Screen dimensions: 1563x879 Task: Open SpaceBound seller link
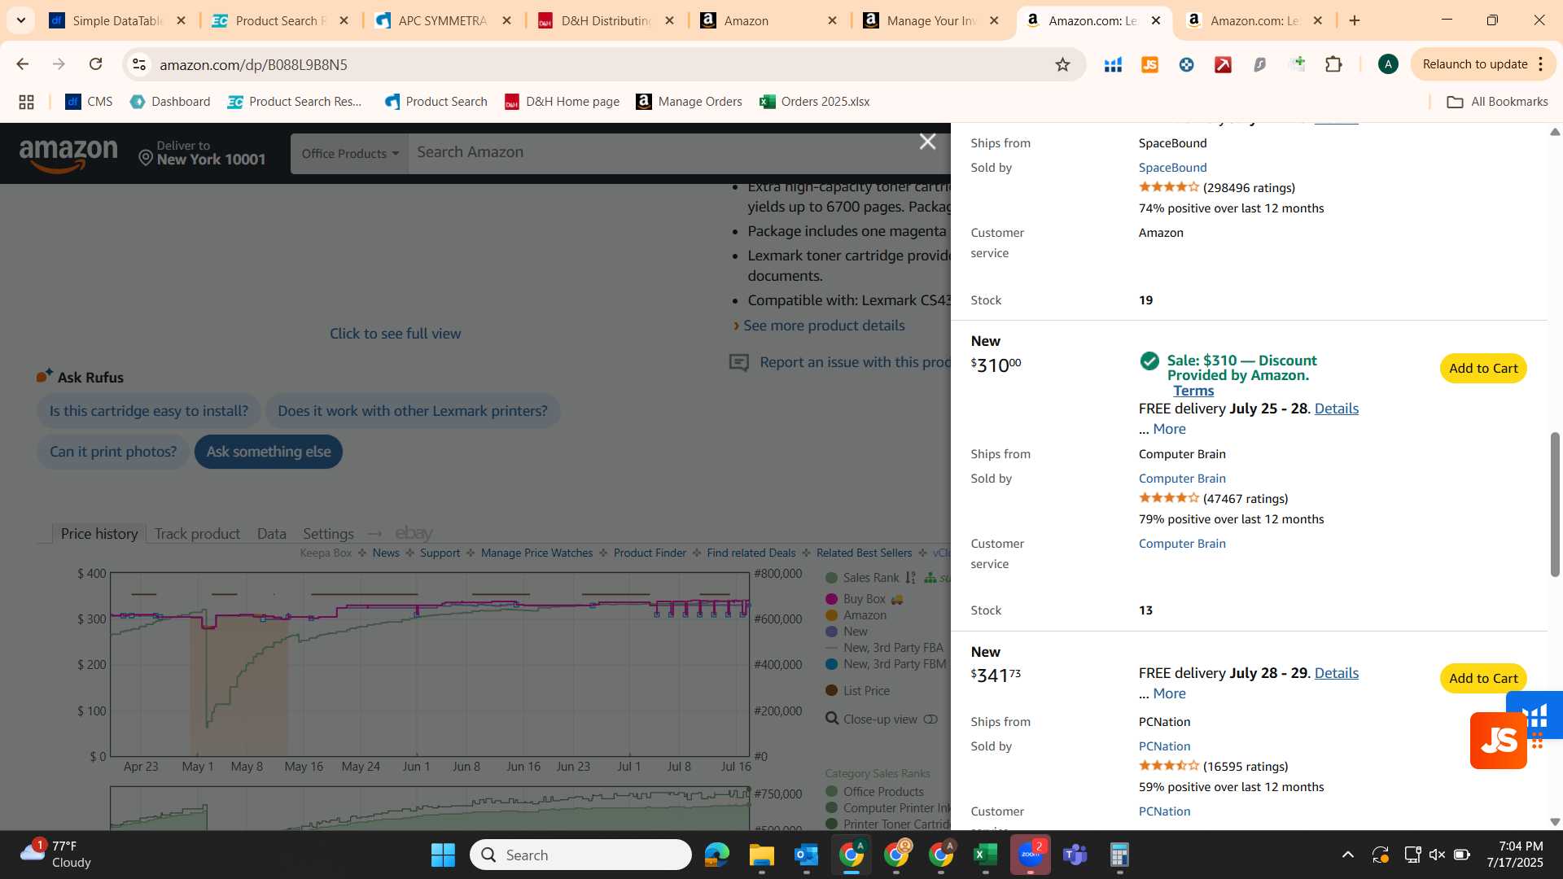(x=1172, y=168)
